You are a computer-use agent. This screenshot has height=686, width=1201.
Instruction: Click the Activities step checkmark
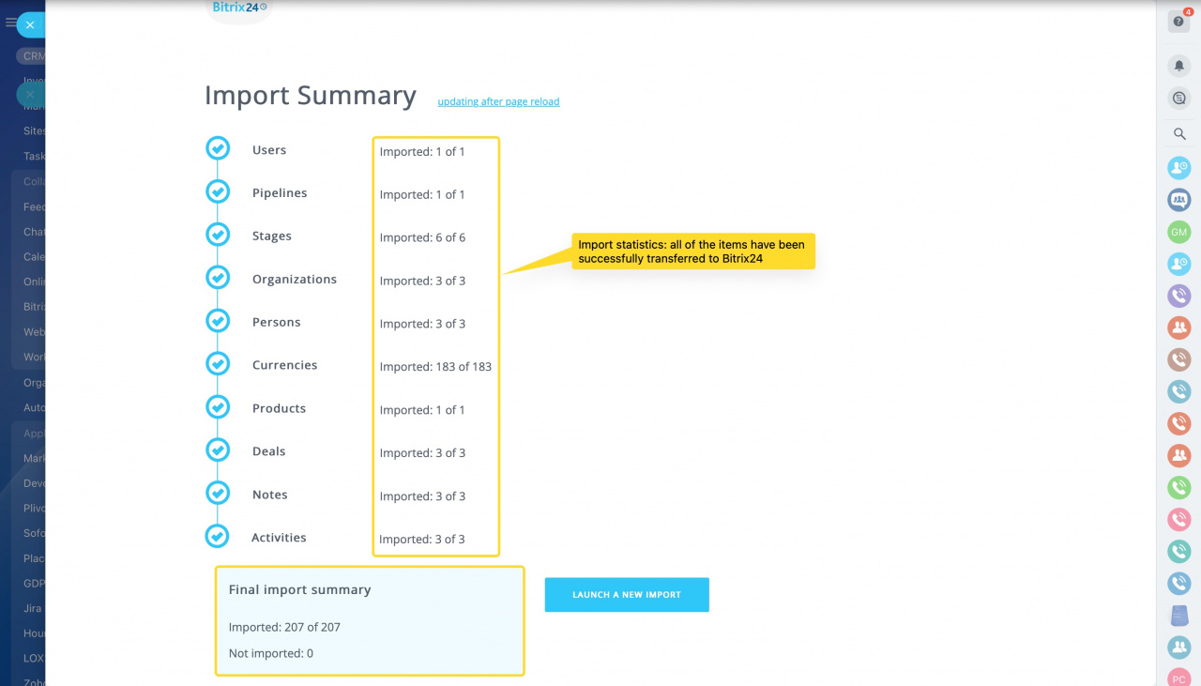(218, 537)
